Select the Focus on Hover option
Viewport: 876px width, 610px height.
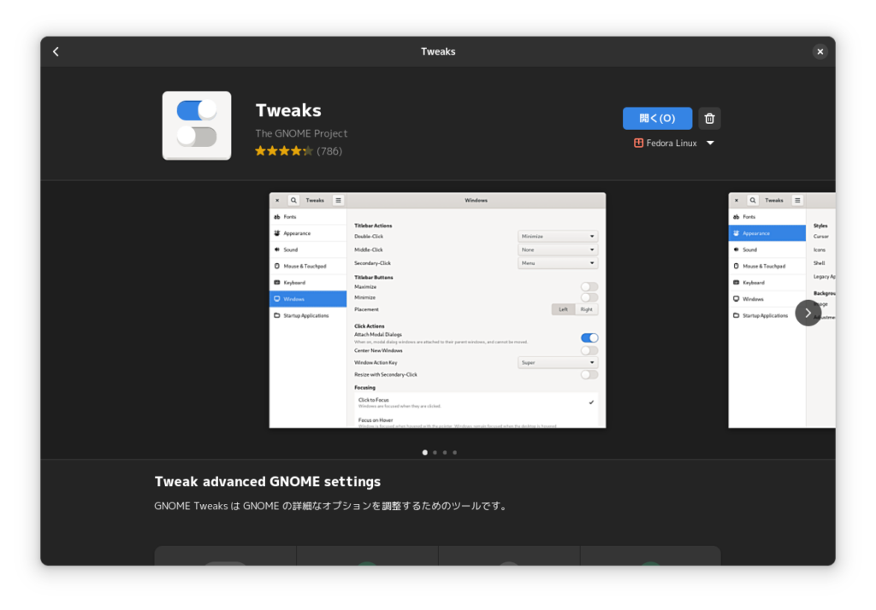[476, 421]
